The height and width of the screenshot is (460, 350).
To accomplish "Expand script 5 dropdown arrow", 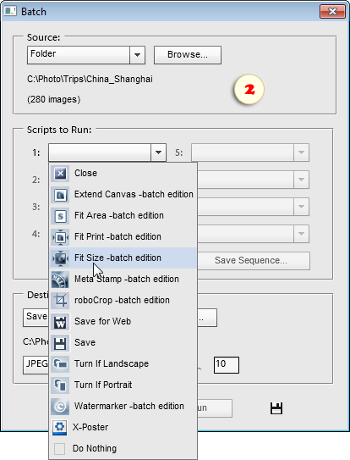I will (301, 152).
